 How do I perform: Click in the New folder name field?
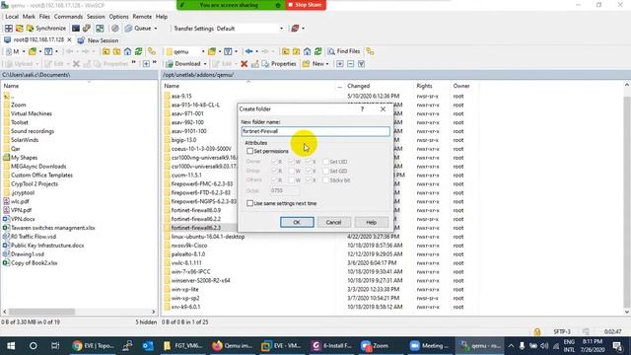[x=315, y=131]
